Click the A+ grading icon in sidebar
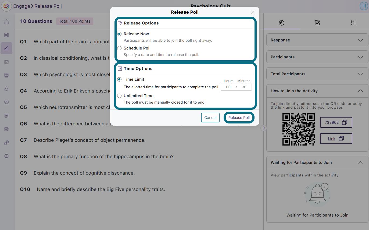 click(6, 62)
